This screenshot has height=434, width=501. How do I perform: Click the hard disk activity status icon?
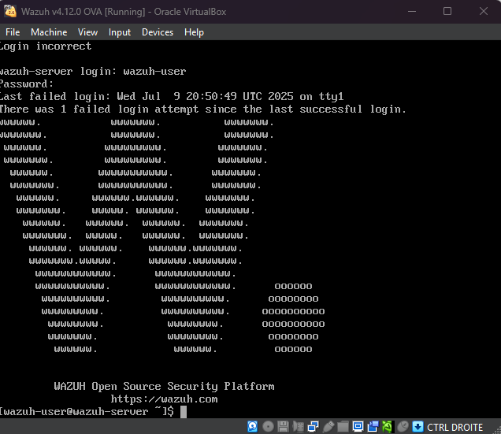252,426
